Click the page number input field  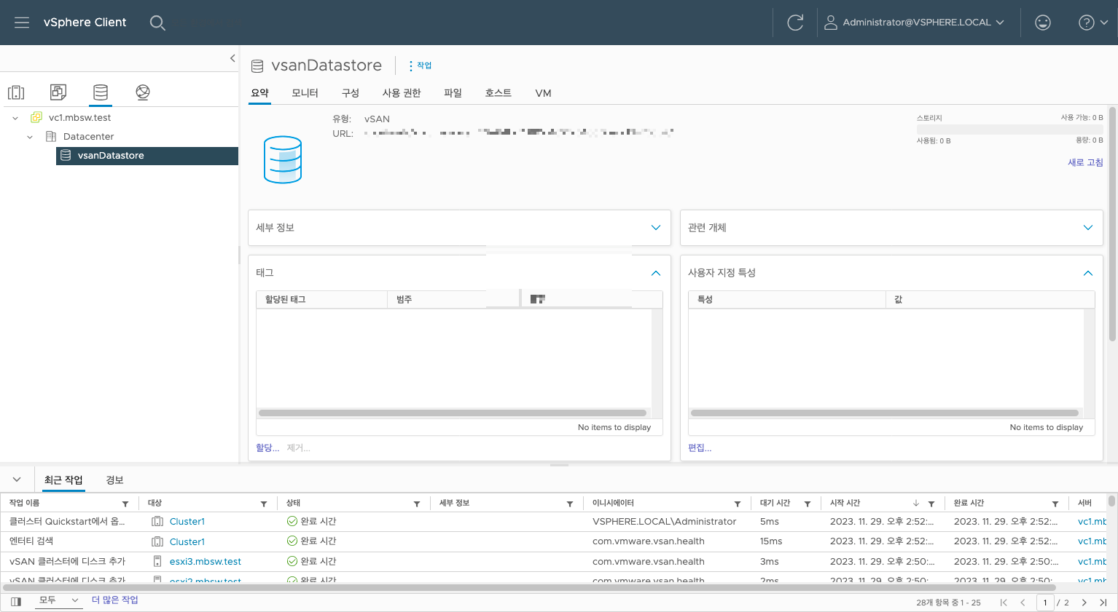click(1045, 603)
